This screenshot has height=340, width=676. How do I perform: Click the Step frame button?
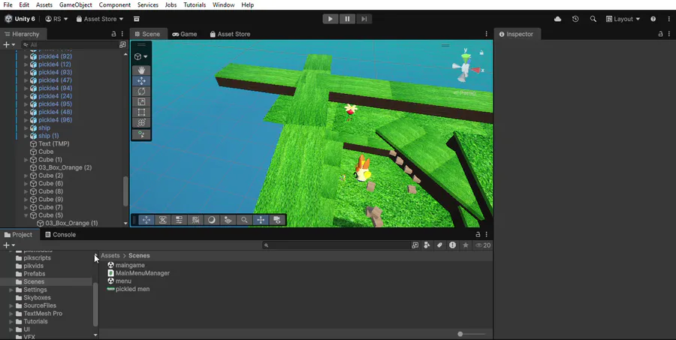[x=364, y=19]
